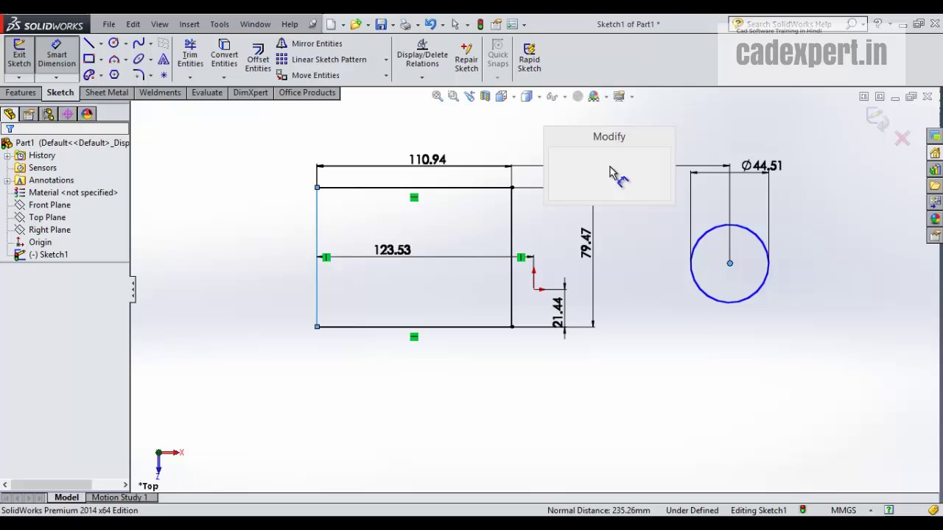Viewport: 943px width, 530px height.
Task: Click Offset Entities tool
Action: (258, 57)
